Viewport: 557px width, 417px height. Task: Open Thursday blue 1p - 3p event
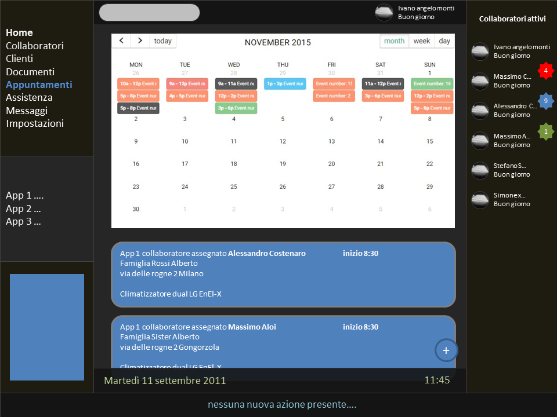285,83
